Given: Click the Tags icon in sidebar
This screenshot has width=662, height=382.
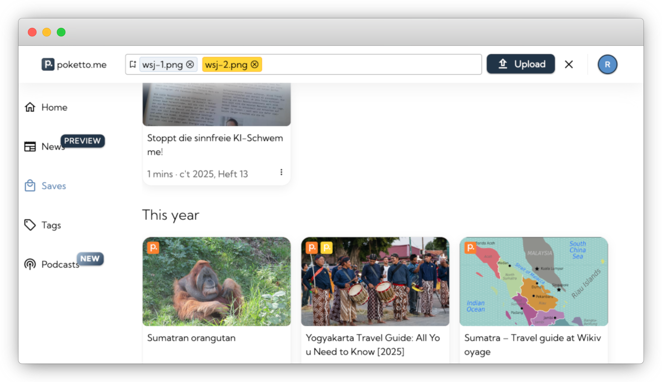Looking at the screenshot, I should click(x=30, y=225).
